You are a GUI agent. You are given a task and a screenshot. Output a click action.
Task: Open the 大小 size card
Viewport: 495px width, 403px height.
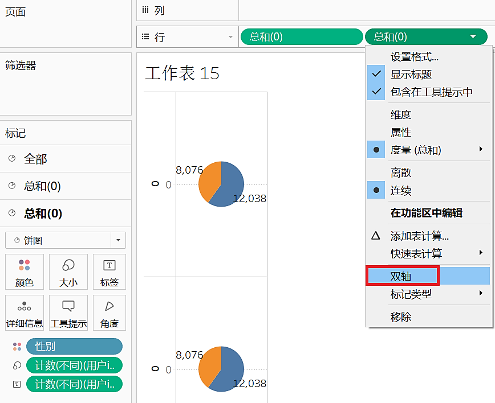(68, 272)
